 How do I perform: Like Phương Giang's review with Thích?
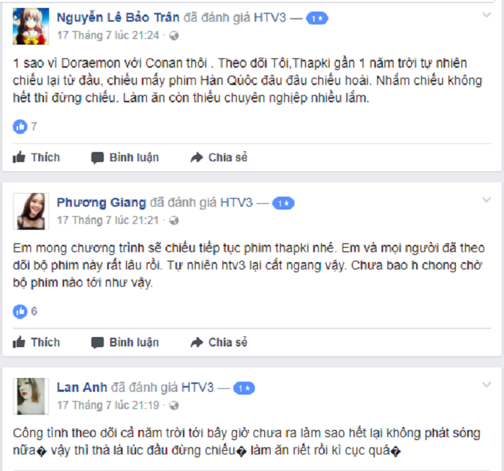pyautogui.click(x=36, y=342)
